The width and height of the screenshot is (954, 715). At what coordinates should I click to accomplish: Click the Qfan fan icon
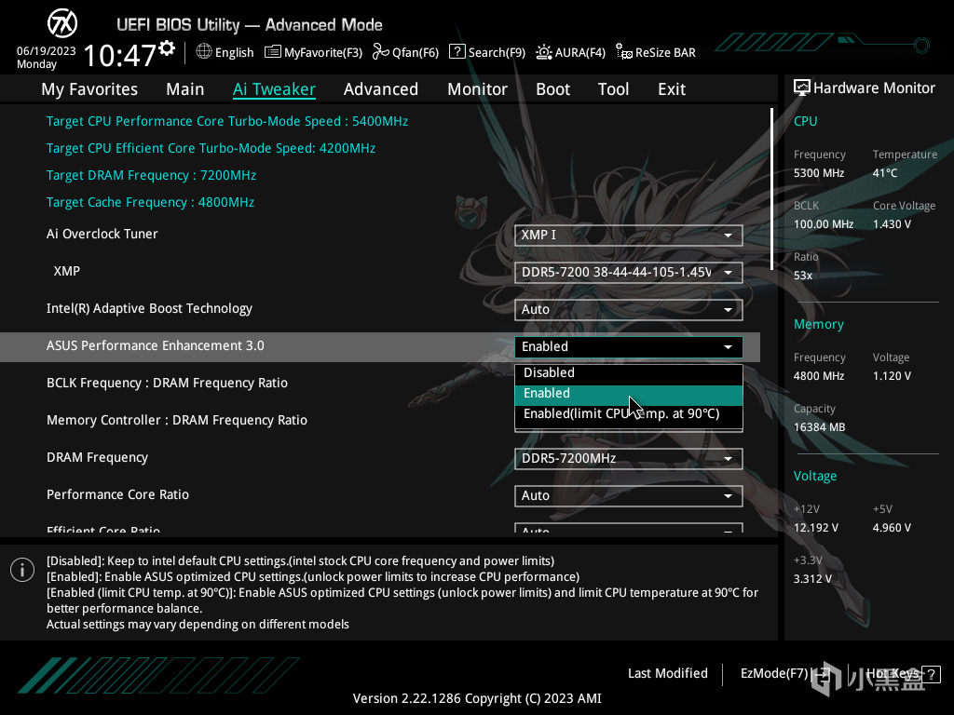pyautogui.click(x=381, y=52)
